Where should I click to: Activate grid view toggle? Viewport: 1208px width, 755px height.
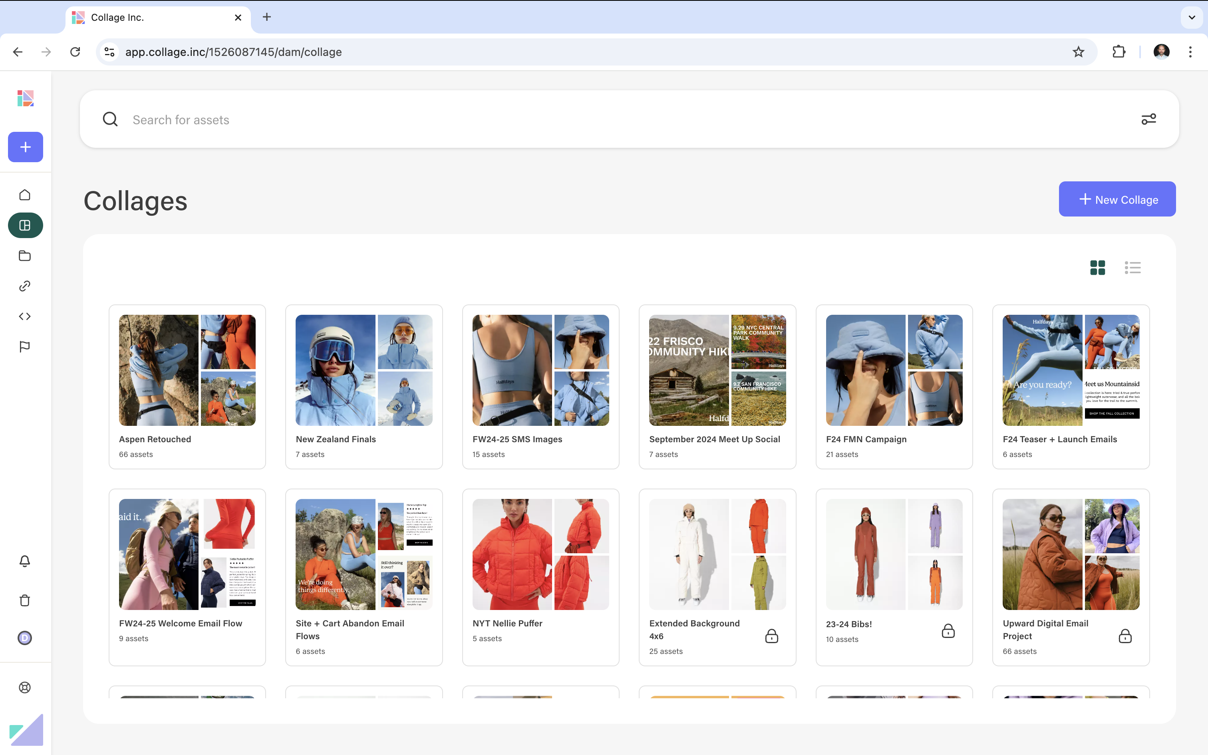(1097, 268)
